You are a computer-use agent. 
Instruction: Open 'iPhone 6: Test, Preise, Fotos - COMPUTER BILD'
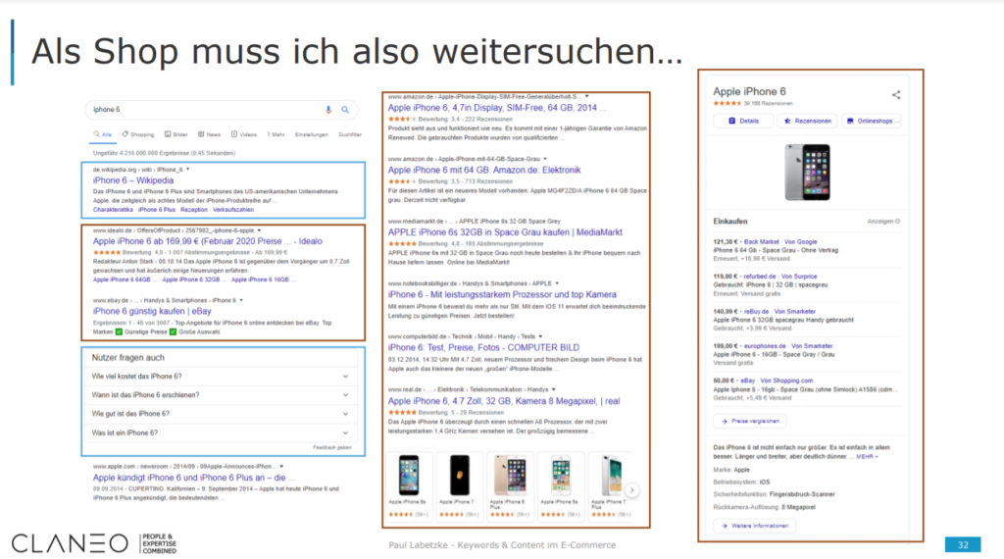483,348
